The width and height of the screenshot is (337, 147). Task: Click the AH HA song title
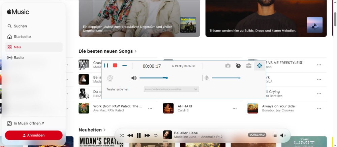(183, 106)
